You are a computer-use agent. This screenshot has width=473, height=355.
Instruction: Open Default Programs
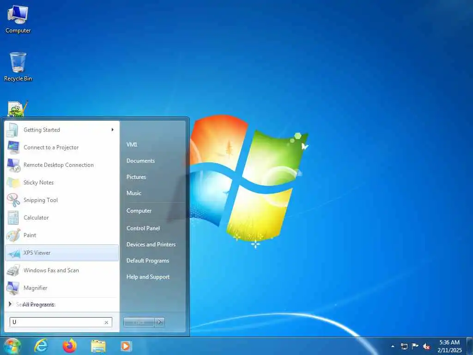(147, 261)
